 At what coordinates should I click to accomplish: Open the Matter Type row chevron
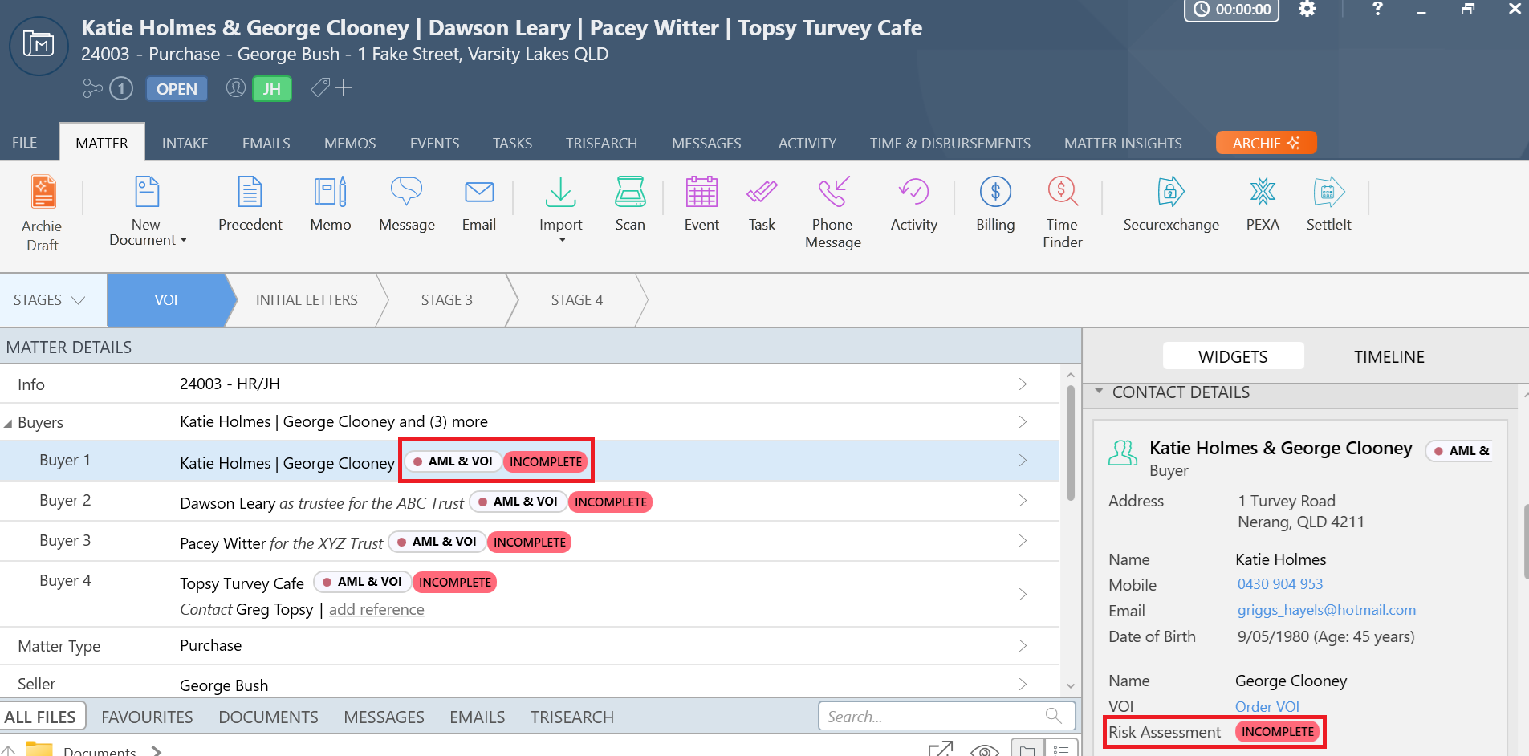[x=1023, y=645]
